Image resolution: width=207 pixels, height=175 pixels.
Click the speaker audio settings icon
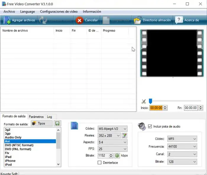tap(142, 127)
